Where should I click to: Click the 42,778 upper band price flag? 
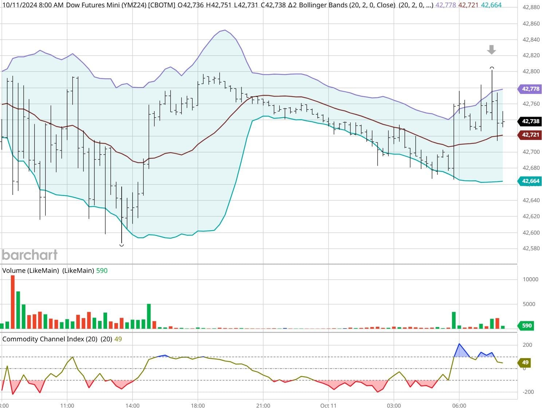tap(529, 89)
